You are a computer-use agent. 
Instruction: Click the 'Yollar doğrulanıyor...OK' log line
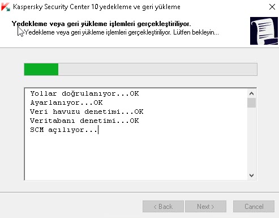[84, 93]
